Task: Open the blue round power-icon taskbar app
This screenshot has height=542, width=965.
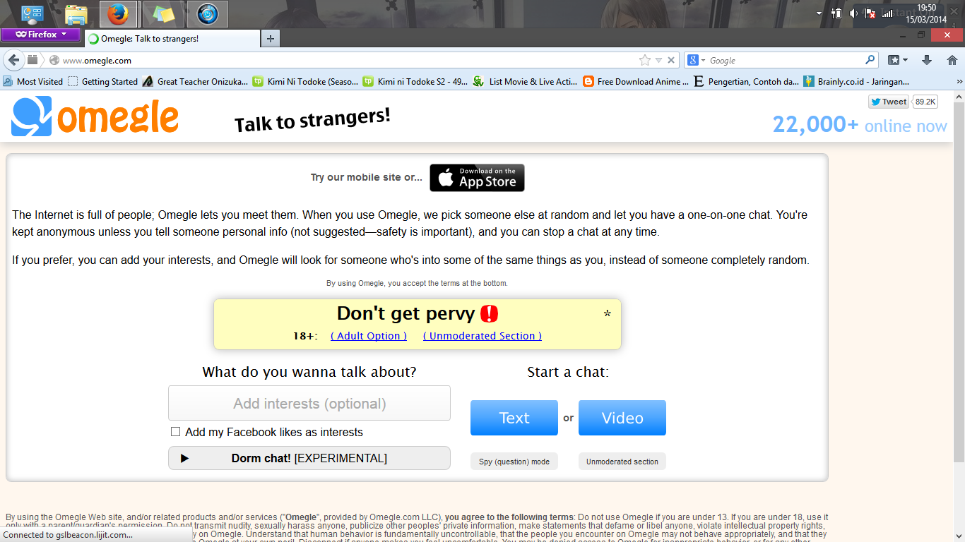Action: [x=208, y=13]
